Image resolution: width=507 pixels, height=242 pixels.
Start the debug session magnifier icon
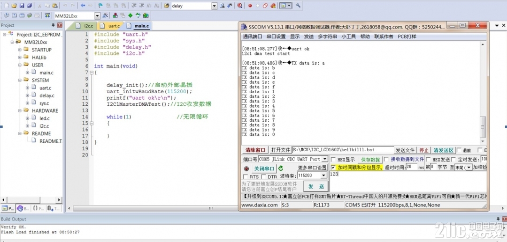point(239,6)
